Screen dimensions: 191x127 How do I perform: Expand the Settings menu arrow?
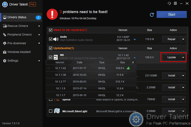(x=39, y=61)
